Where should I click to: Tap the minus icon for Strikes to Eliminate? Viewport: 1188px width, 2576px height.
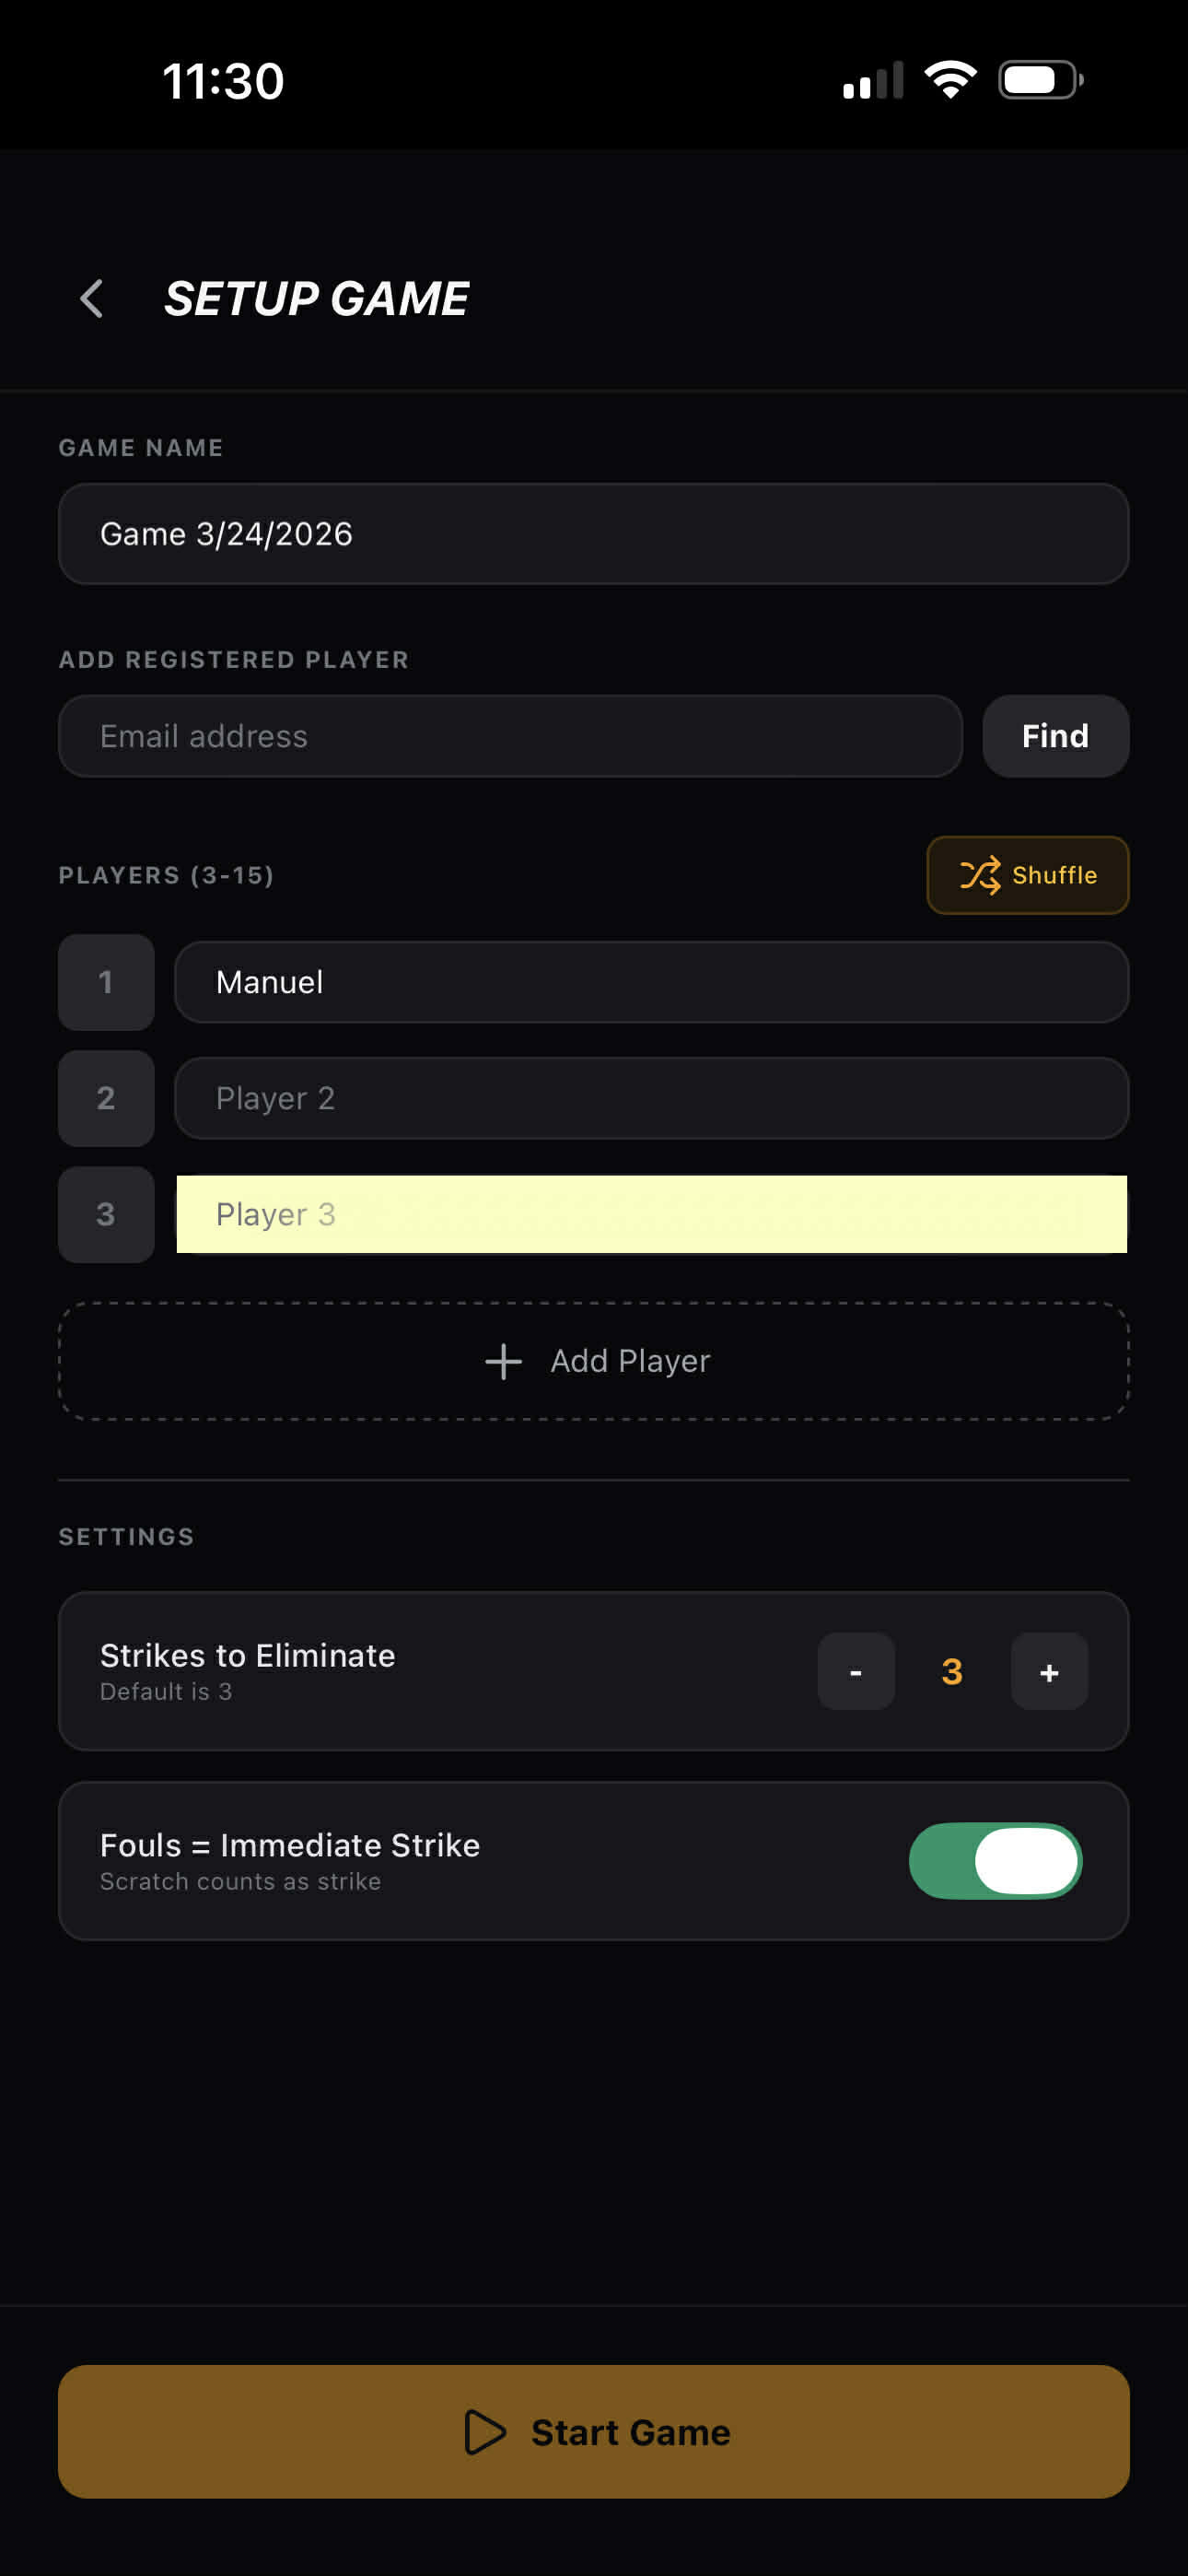point(855,1671)
